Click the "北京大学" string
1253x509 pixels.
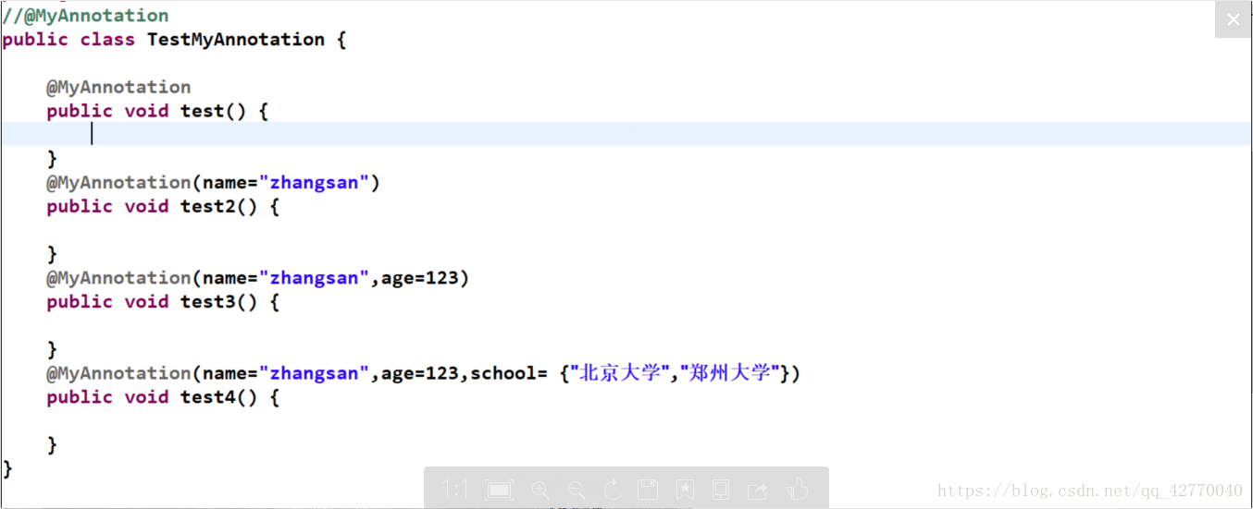click(x=621, y=373)
